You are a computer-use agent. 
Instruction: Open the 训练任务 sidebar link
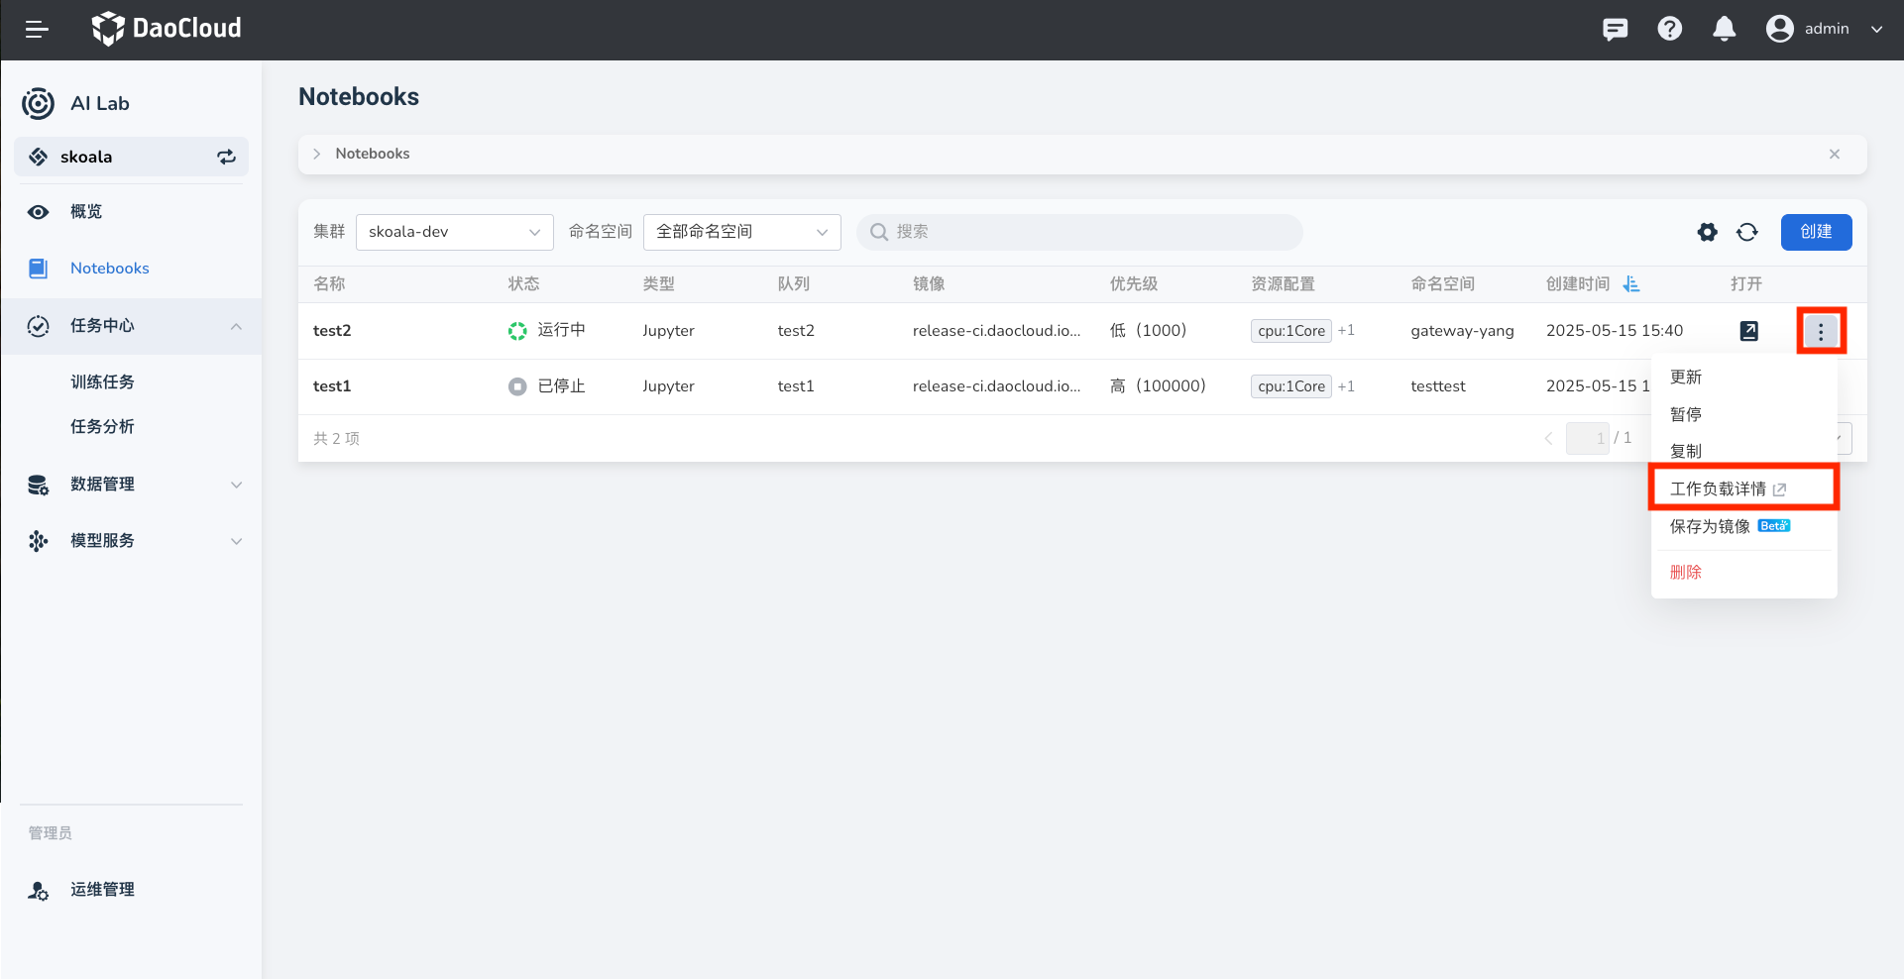(x=102, y=382)
